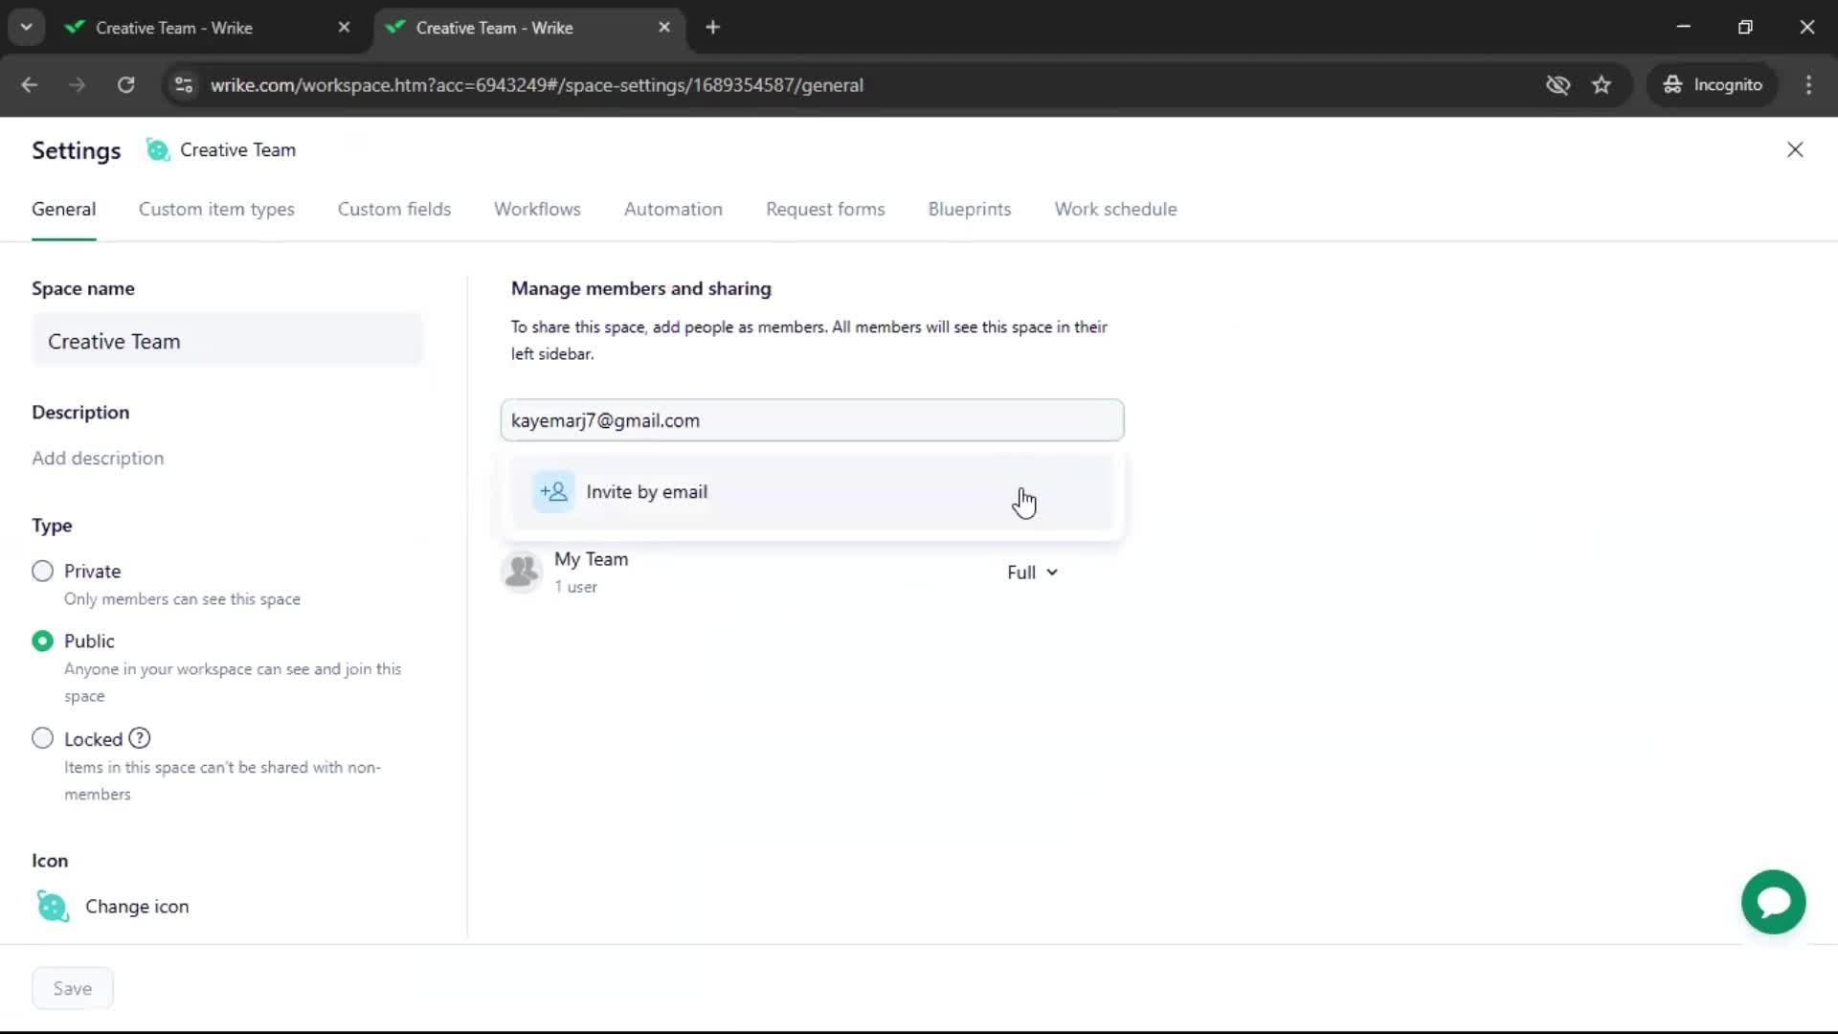
Task: Select the Private space type
Action: [42, 572]
